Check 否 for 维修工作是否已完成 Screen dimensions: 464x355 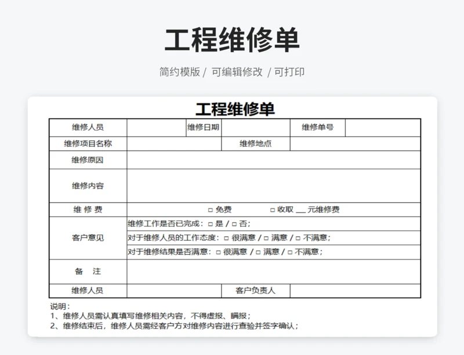[234, 224]
